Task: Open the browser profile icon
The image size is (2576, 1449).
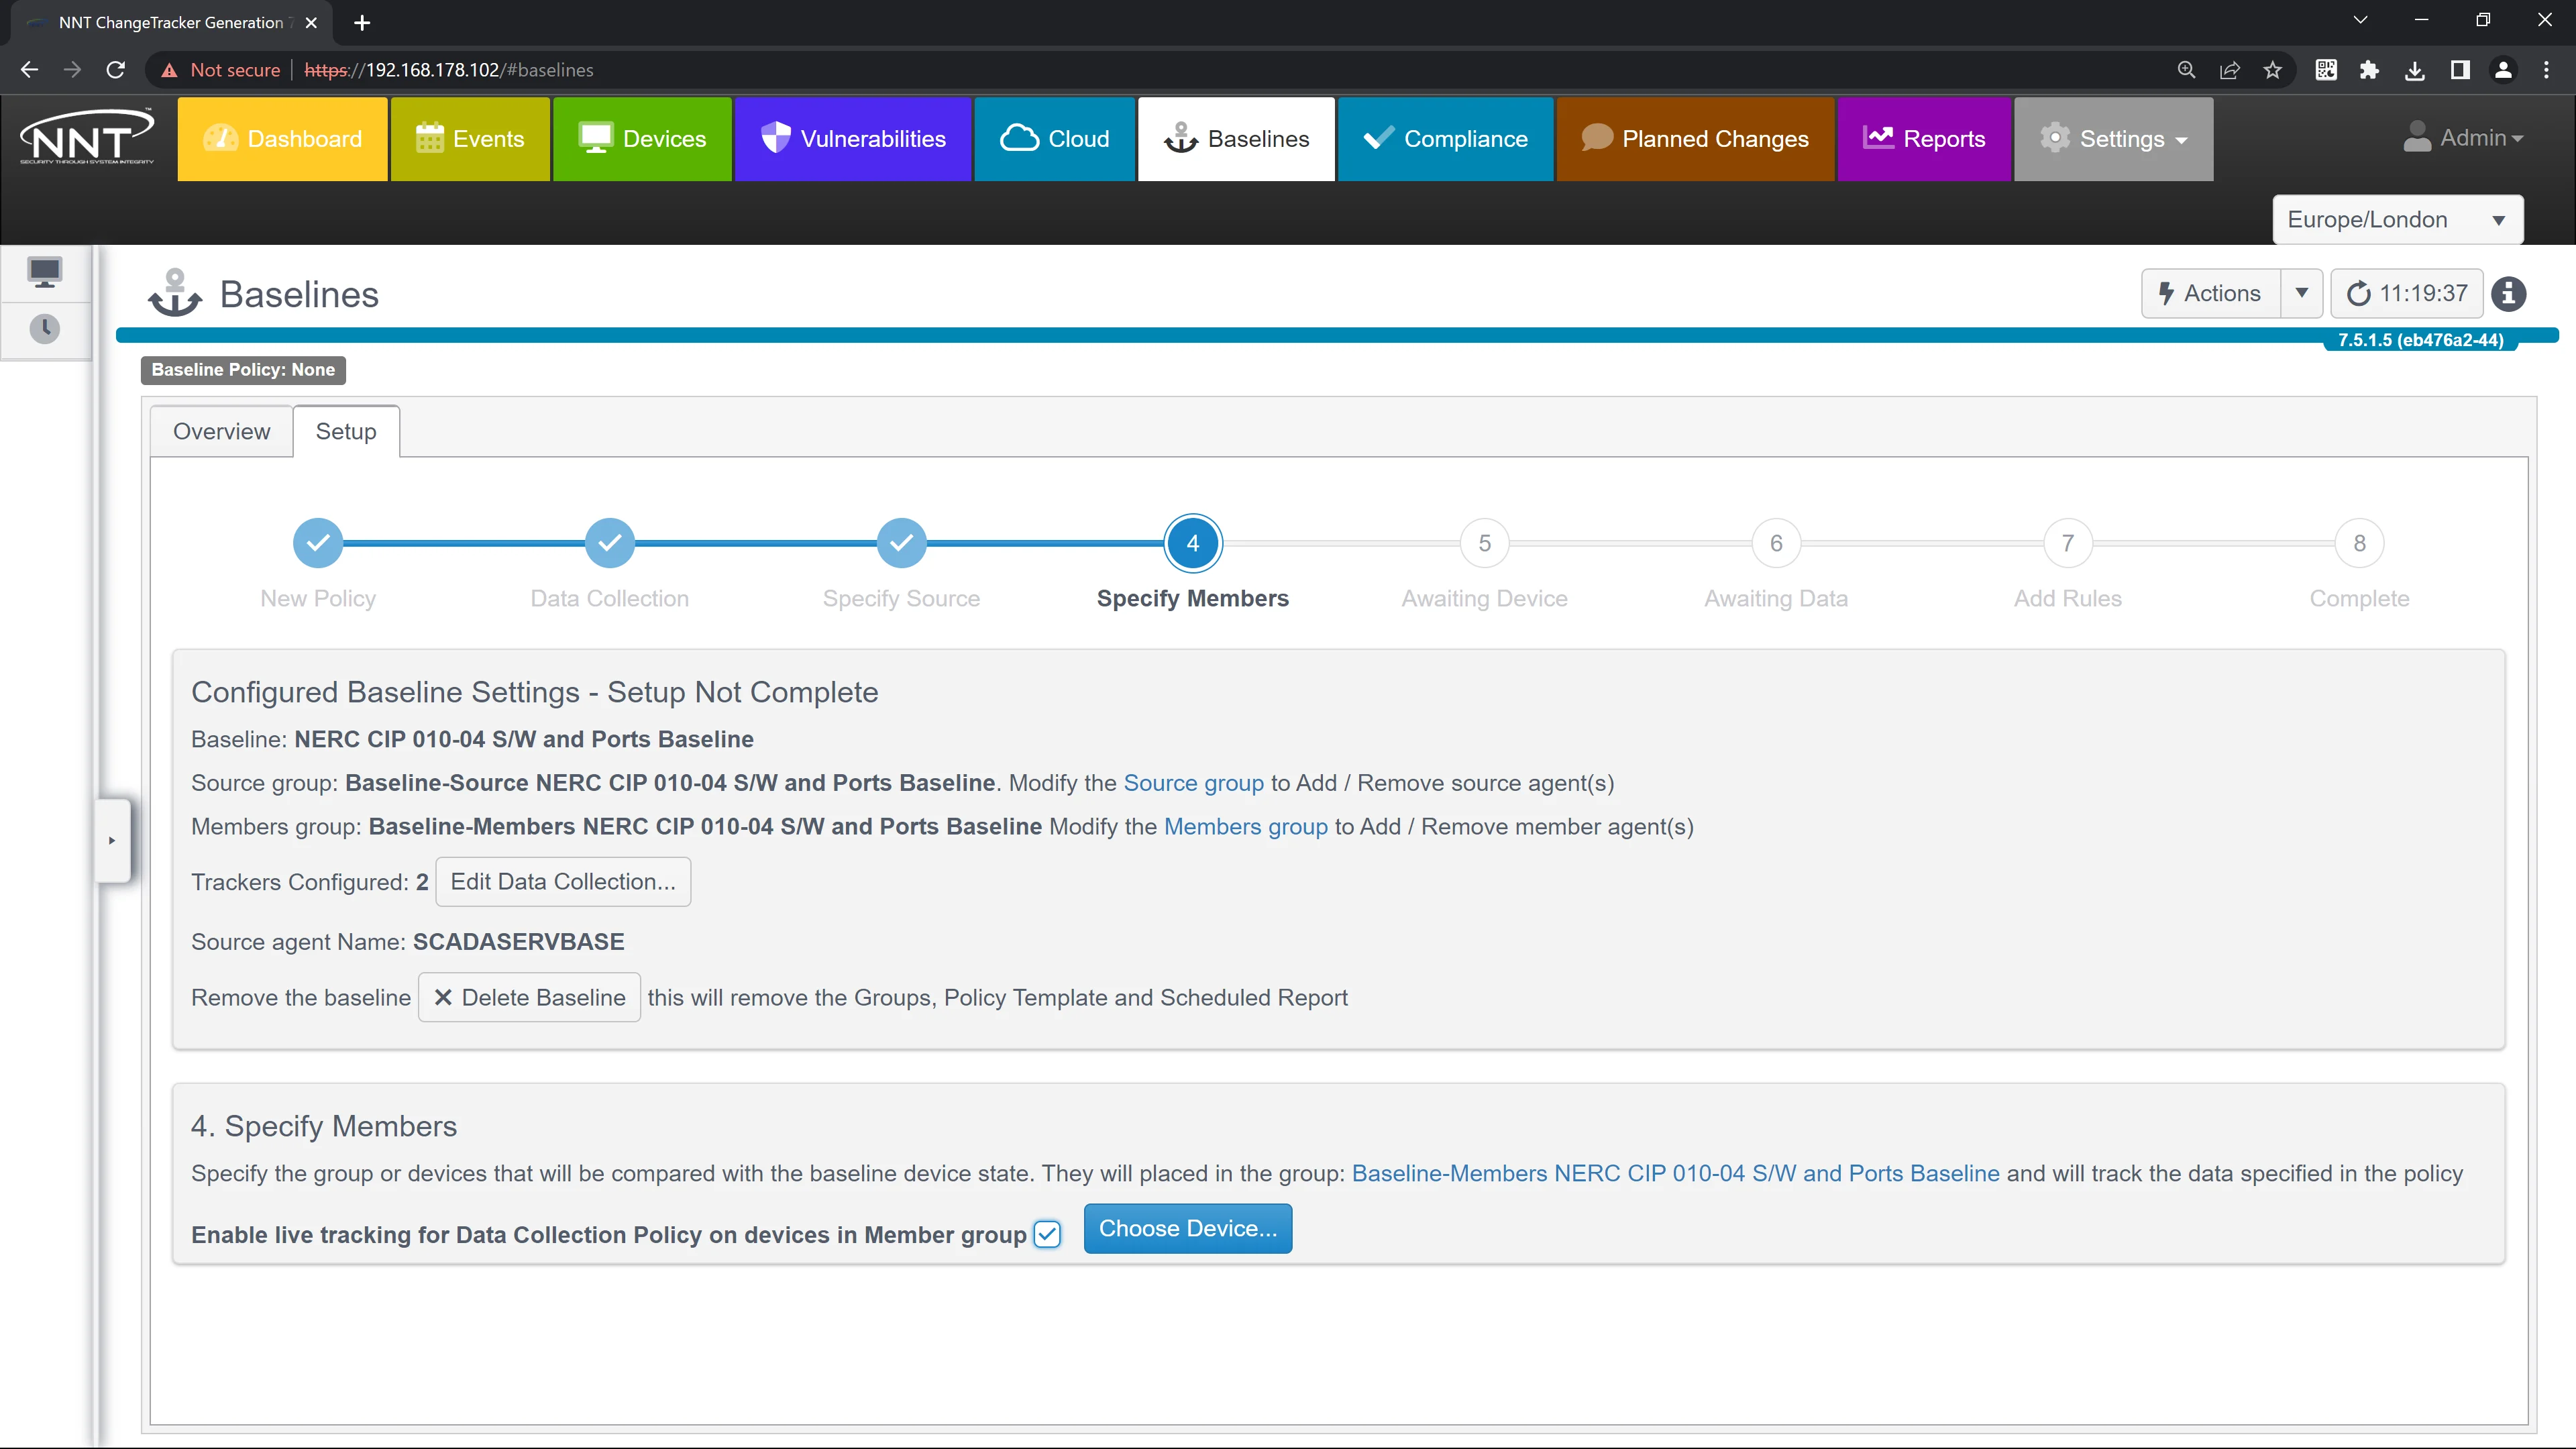Action: coord(2503,70)
